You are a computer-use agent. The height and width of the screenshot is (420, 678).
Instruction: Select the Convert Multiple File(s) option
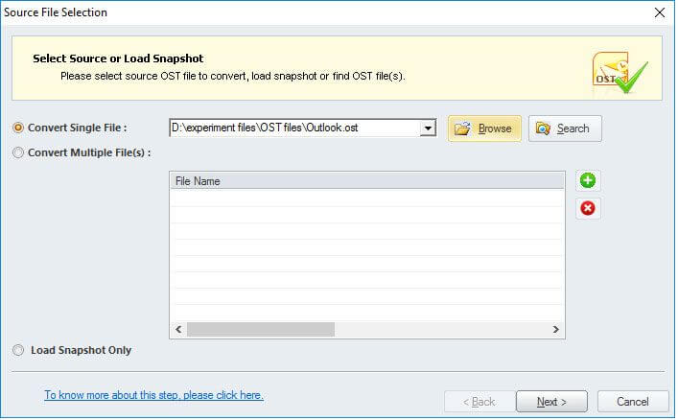point(18,152)
